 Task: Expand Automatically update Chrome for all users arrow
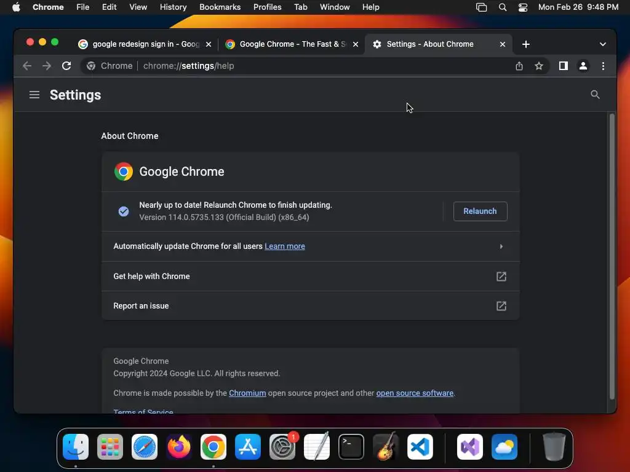501,246
